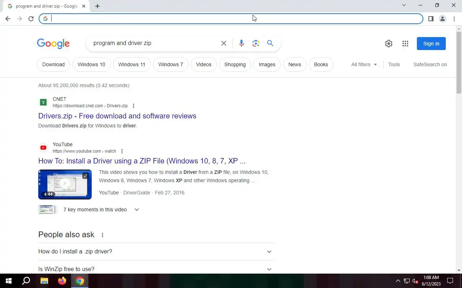This screenshot has width=462, height=288.
Task: Open Drivers.zip free download result
Action: coord(117,116)
